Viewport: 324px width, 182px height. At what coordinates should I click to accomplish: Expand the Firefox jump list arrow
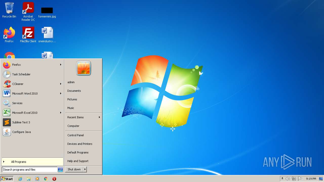61,65
